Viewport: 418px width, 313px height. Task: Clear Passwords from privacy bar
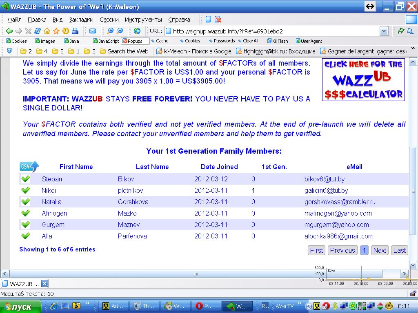222,41
